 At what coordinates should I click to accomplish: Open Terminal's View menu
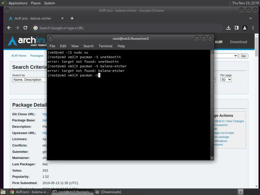[75, 46]
